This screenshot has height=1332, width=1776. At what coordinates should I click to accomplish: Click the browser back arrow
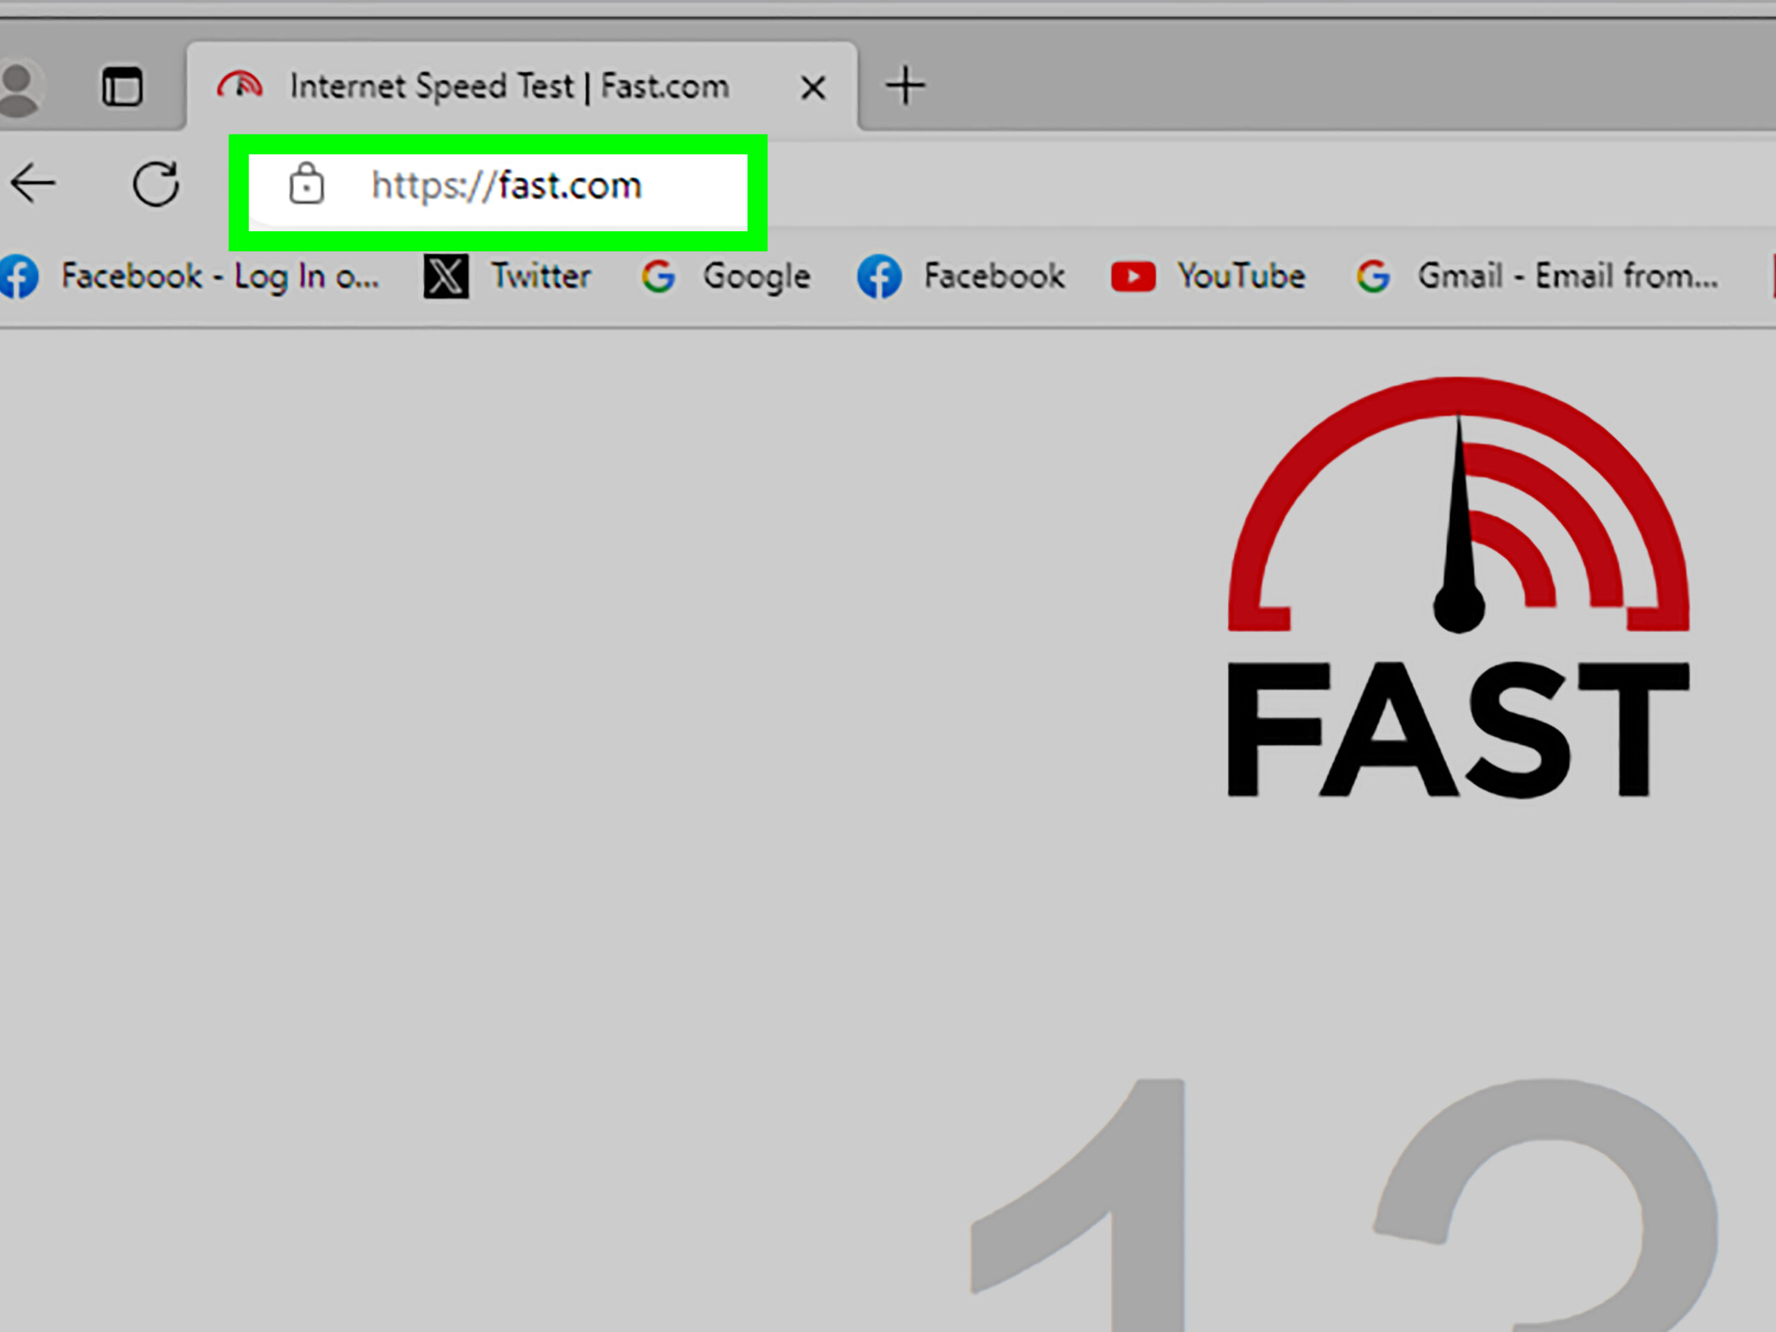33,184
